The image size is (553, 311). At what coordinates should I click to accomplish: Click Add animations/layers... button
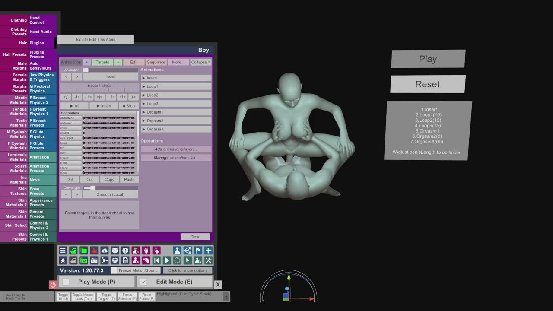(176, 149)
